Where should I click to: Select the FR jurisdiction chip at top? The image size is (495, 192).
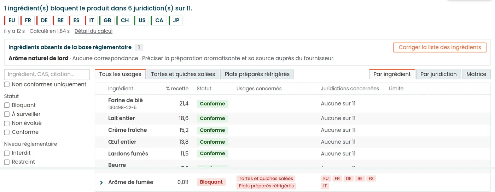28,20
